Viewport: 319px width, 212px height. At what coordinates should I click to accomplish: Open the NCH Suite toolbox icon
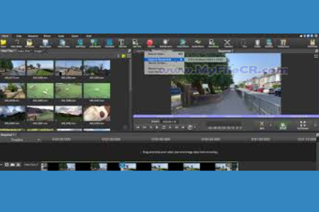point(312,42)
